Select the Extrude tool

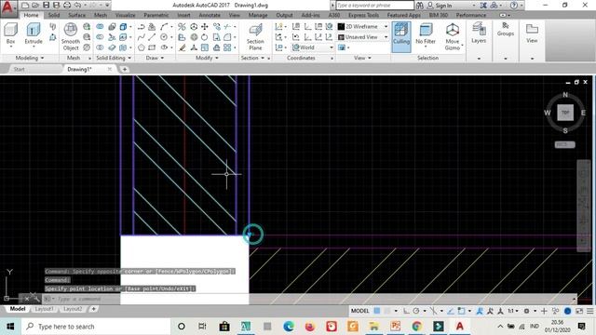pos(34,33)
